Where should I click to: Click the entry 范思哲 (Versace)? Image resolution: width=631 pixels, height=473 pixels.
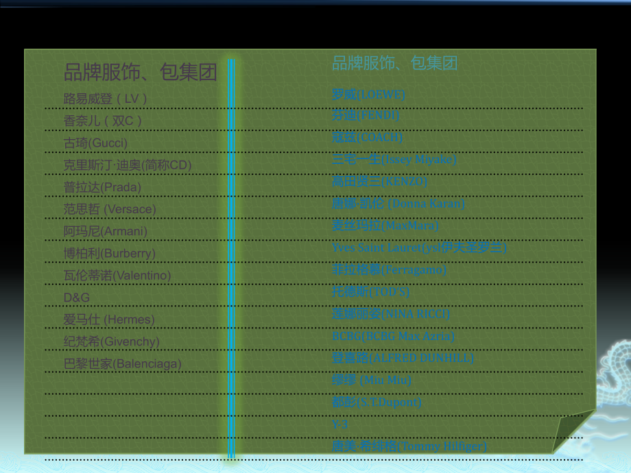click(x=110, y=209)
